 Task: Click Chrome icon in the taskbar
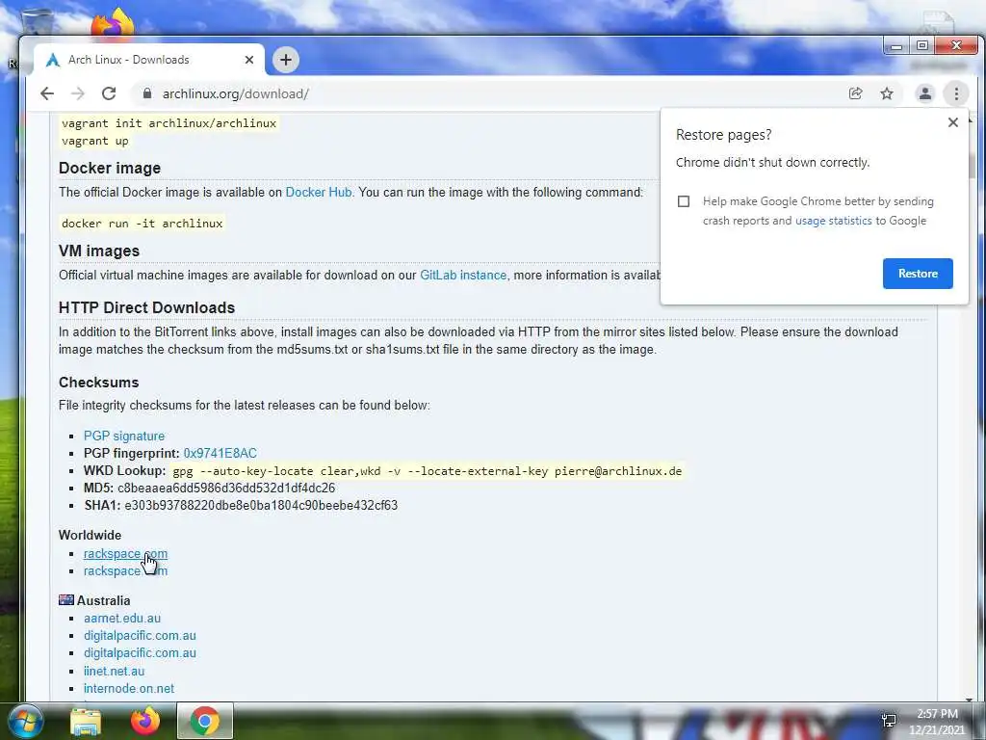click(204, 721)
